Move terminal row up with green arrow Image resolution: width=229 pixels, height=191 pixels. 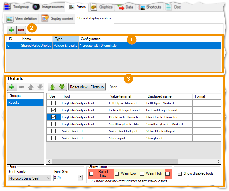tap(52, 87)
